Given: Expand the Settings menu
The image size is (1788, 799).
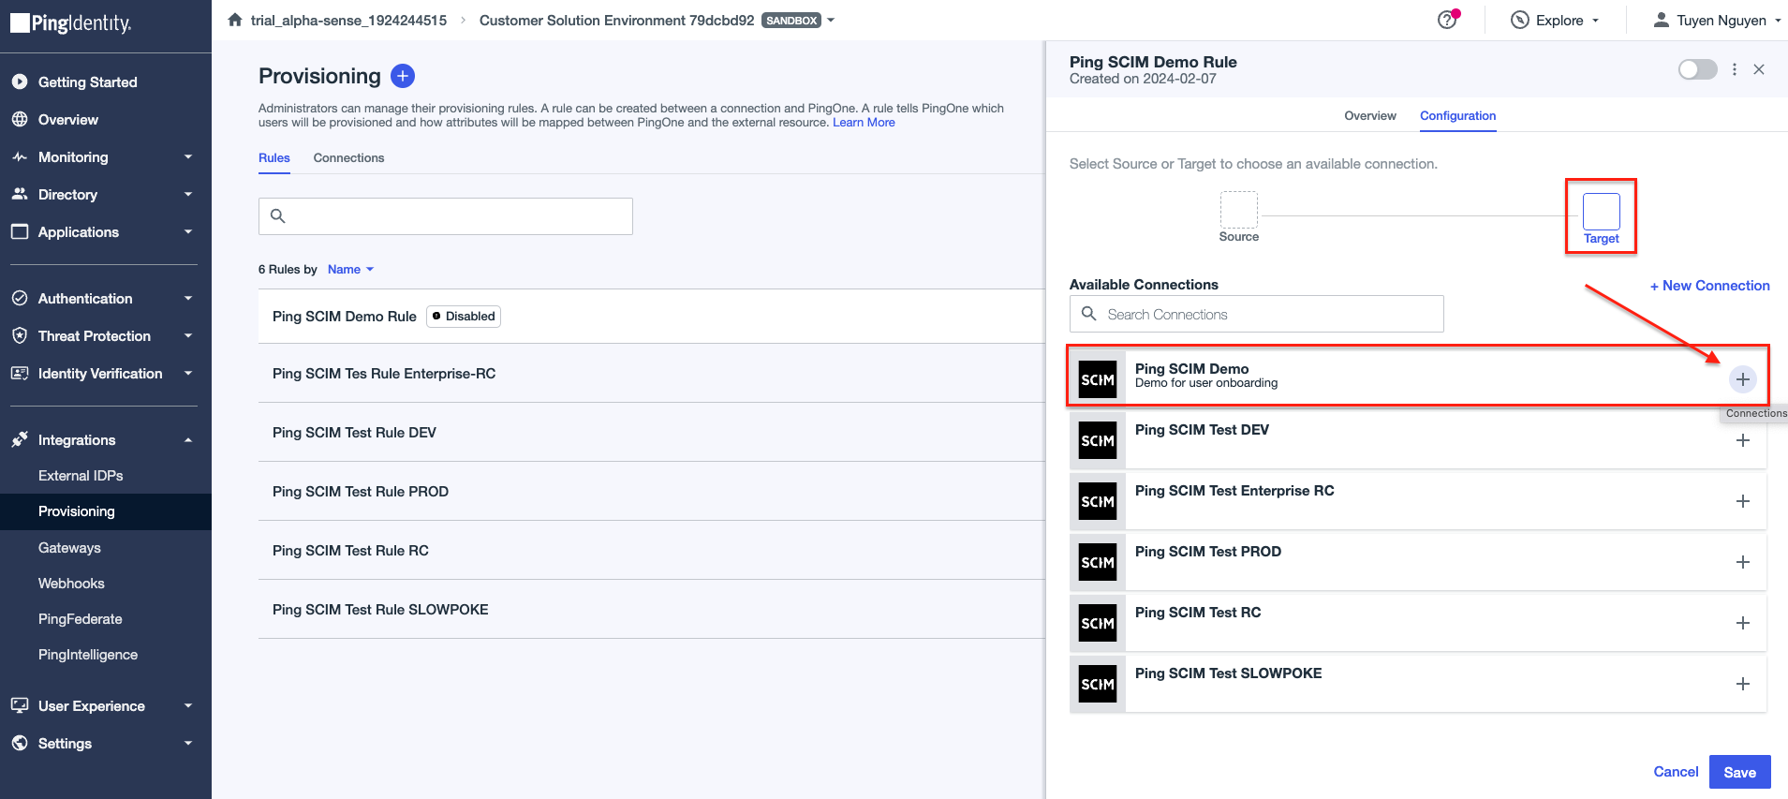Looking at the screenshot, I should pos(188,743).
